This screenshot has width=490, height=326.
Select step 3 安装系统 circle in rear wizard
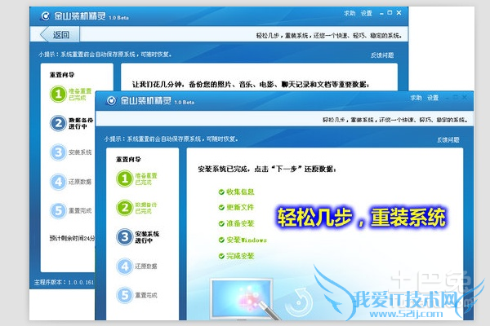(58, 152)
